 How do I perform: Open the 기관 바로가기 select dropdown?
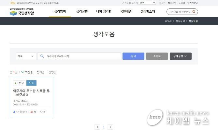147,3
